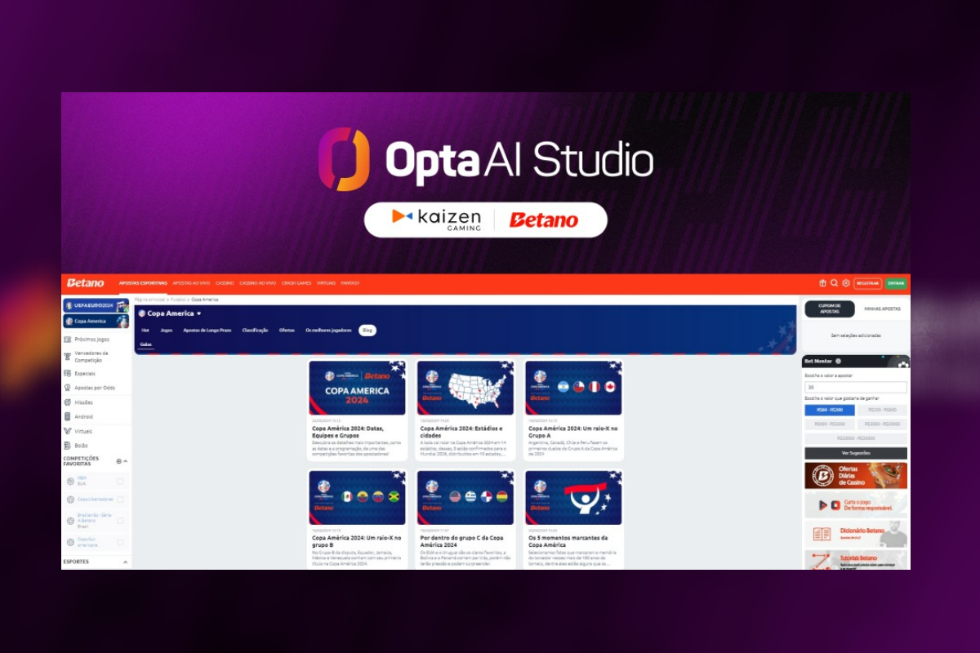
Task: Click the Futebol breadcrumb link
Action: coord(178,300)
